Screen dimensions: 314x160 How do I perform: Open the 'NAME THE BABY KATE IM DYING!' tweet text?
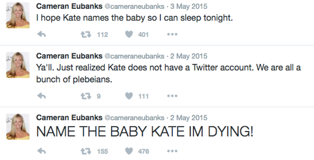pyautogui.click(x=145, y=131)
